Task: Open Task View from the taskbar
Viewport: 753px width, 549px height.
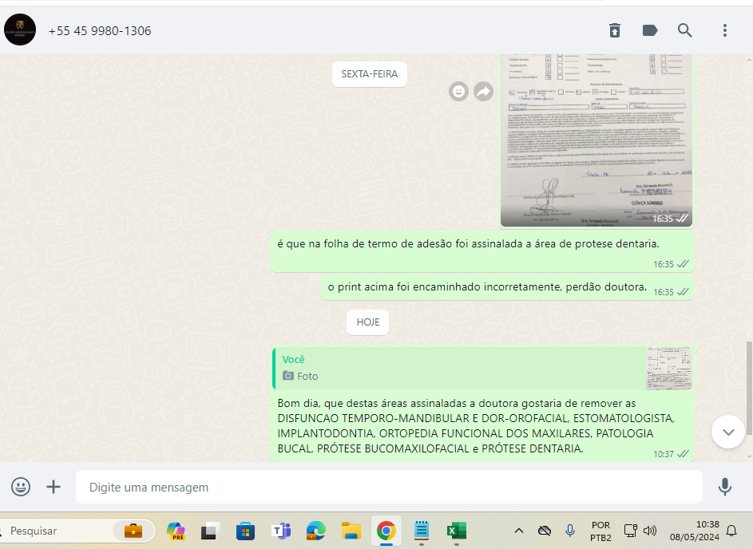Action: point(210,531)
